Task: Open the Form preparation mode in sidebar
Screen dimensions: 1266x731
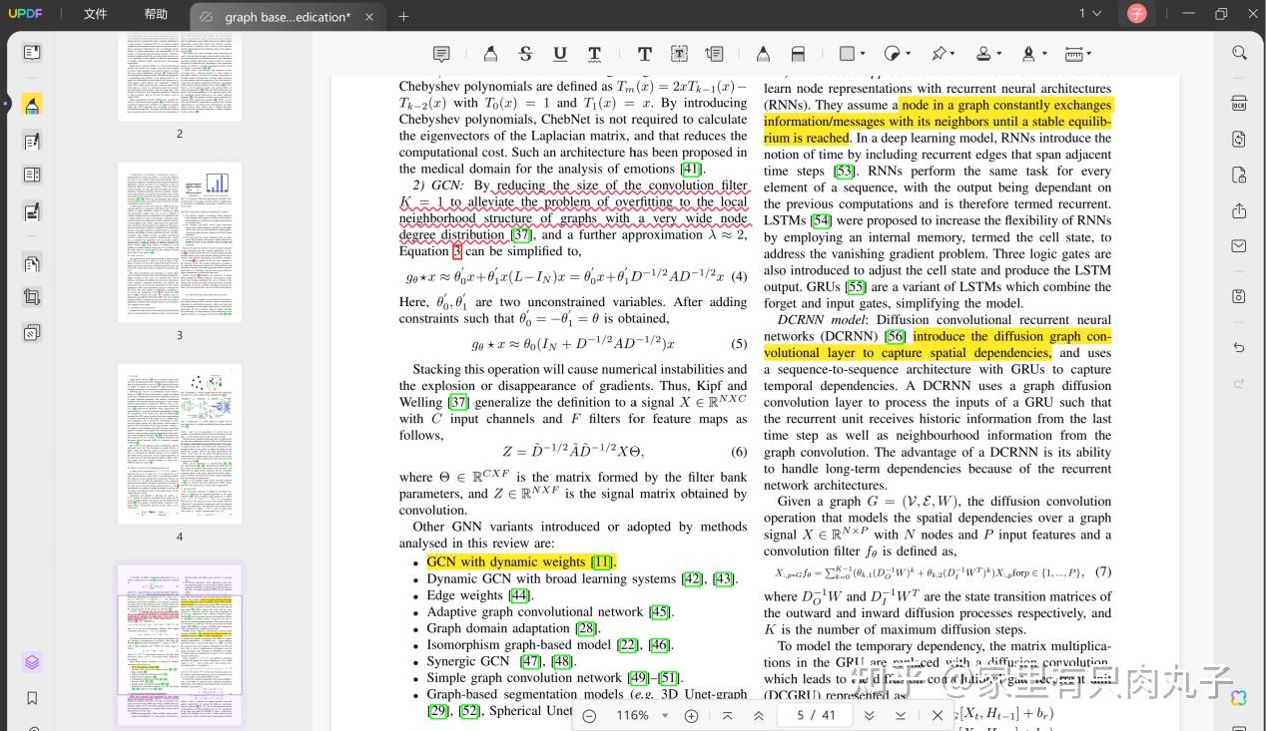Action: pos(32,176)
